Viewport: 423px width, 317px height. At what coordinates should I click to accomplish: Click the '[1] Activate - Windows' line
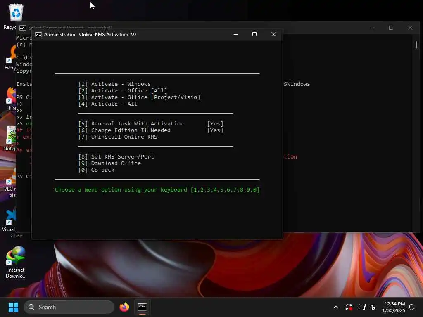[x=114, y=84]
